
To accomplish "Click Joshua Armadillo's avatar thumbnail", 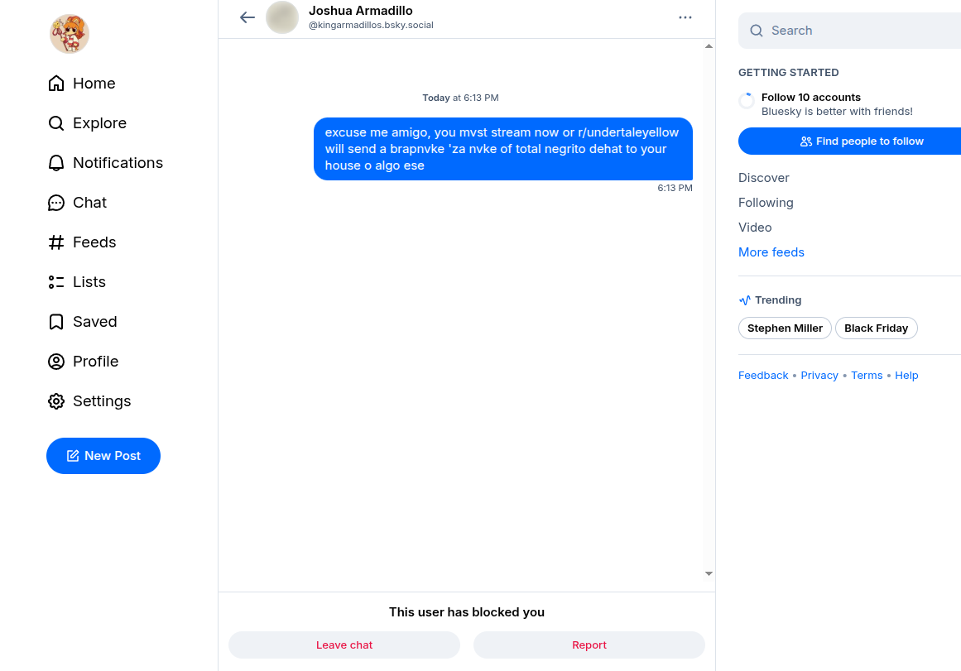I will 282,17.
